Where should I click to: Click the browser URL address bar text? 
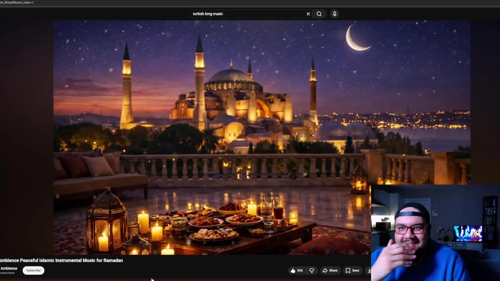coord(17,2)
